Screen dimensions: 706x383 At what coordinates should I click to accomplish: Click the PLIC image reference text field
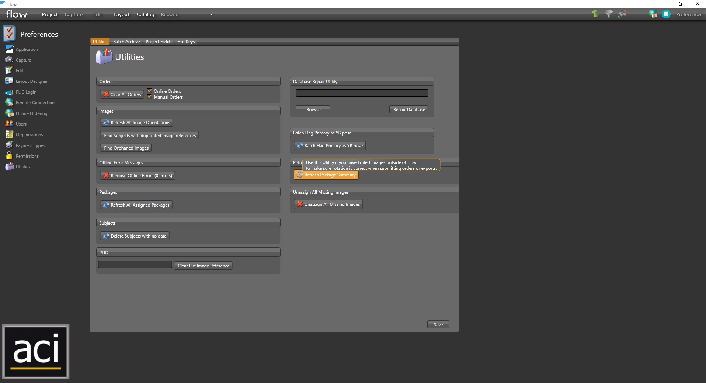coord(135,264)
